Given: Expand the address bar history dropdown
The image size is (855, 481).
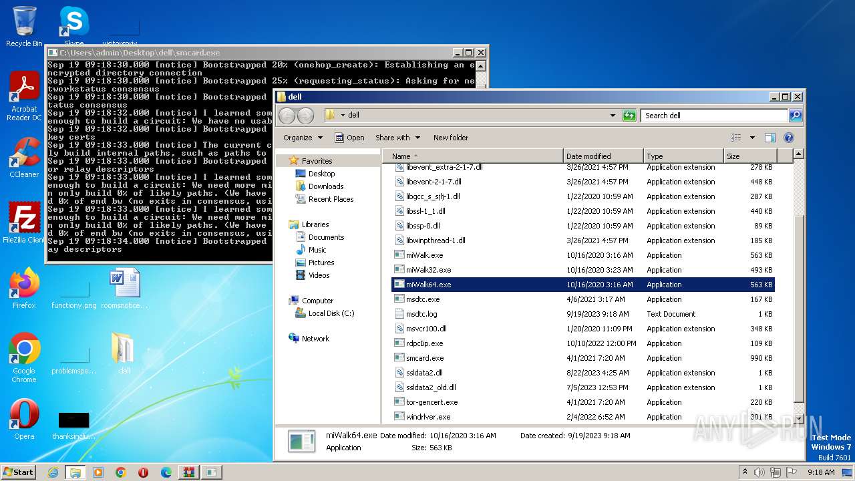Looking at the screenshot, I should tap(613, 116).
